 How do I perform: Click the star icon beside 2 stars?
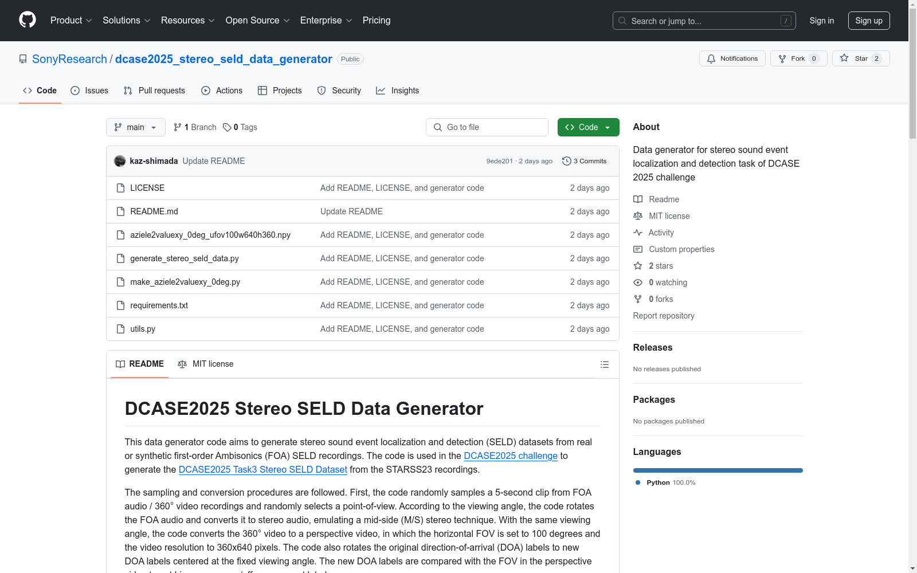[x=638, y=266]
